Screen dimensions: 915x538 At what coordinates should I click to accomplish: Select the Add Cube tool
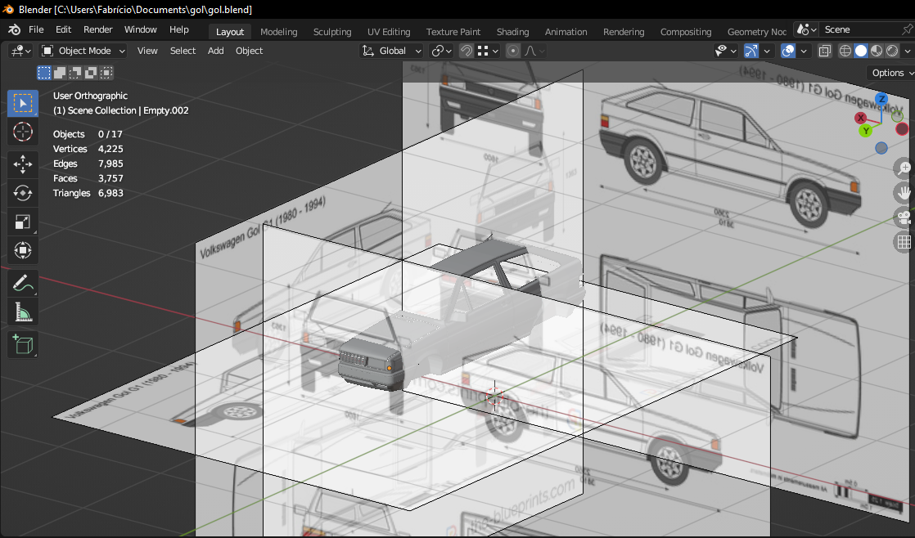23,345
